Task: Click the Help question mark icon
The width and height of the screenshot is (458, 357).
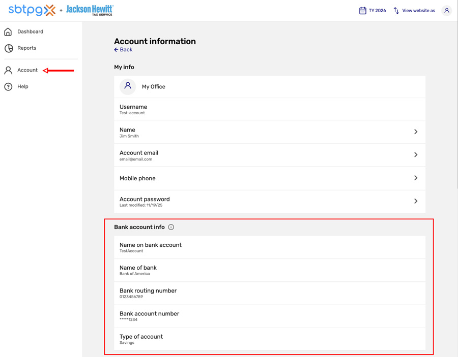Action: [x=8, y=87]
